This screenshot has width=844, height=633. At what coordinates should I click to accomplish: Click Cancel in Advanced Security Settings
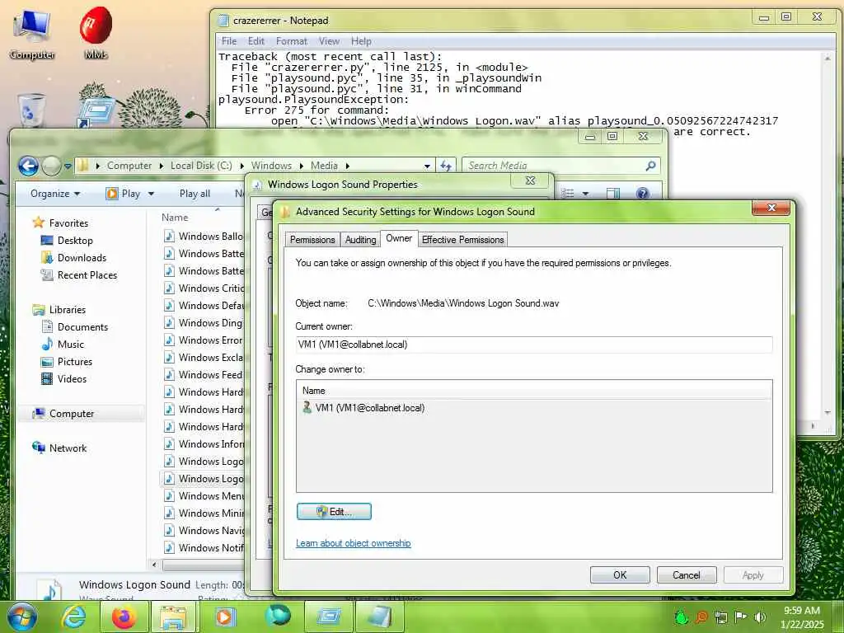(687, 574)
